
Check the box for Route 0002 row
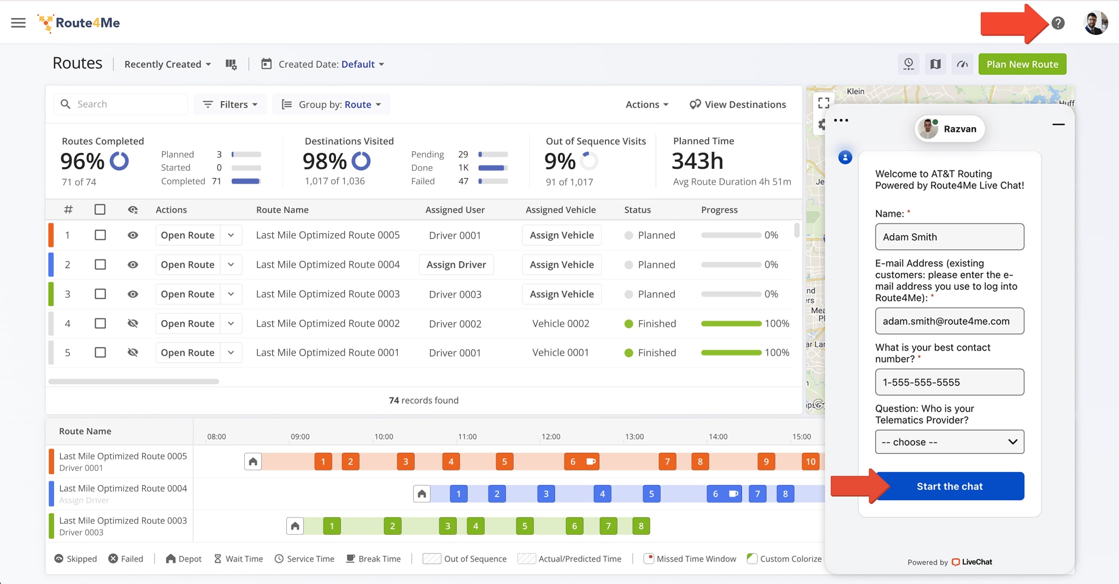pyautogui.click(x=100, y=323)
